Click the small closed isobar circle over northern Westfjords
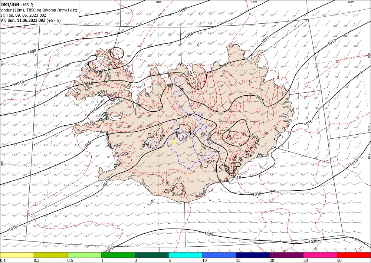Screen dimensions: 371x263 (x=117, y=53)
